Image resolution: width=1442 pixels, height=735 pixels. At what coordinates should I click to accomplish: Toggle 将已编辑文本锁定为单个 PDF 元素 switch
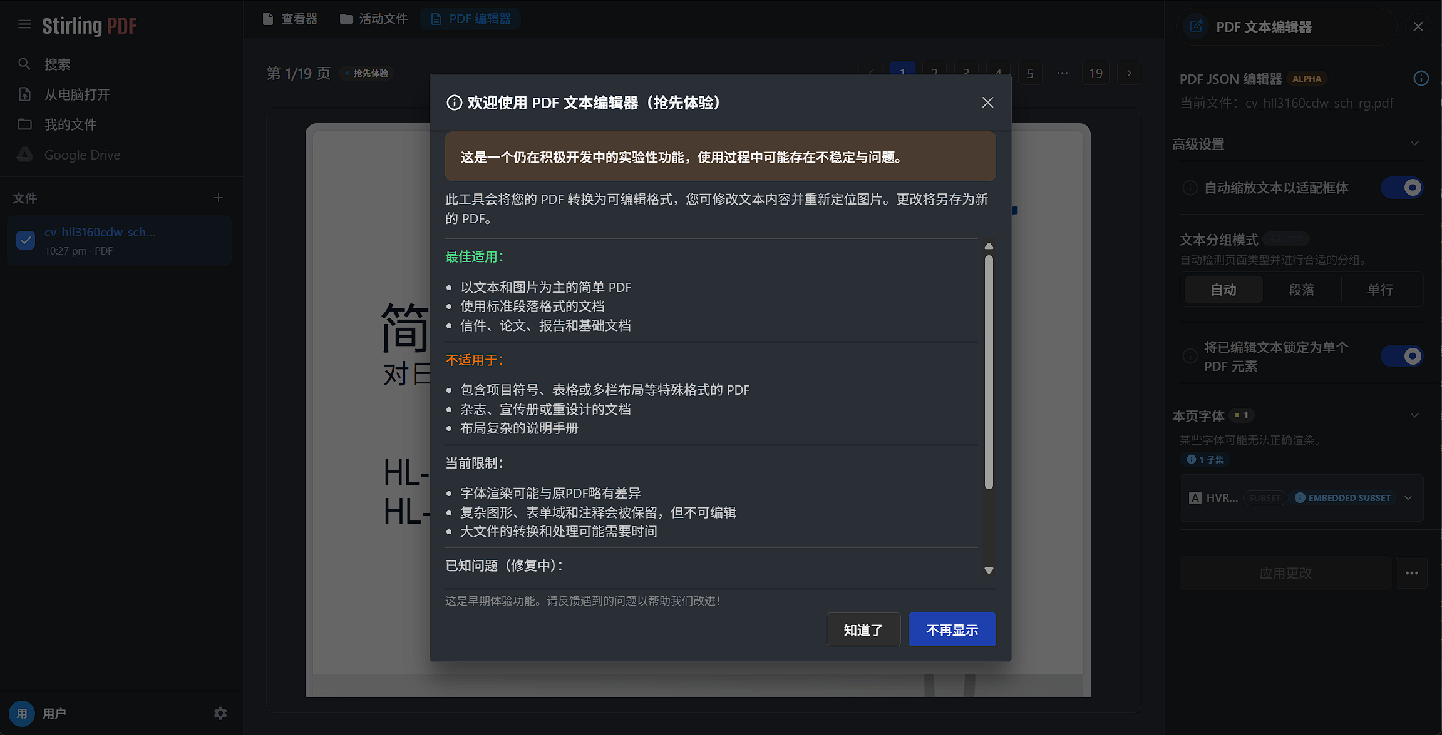point(1402,356)
